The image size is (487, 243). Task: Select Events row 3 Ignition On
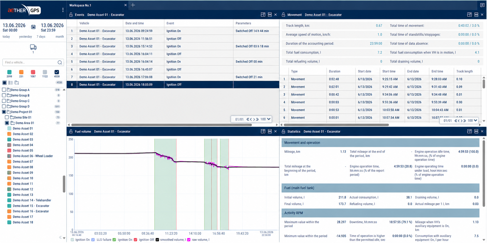[x=173, y=46]
